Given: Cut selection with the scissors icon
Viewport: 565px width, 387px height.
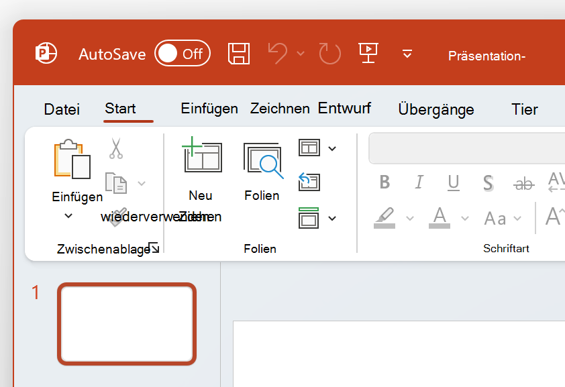Looking at the screenshot, I should pos(116,148).
